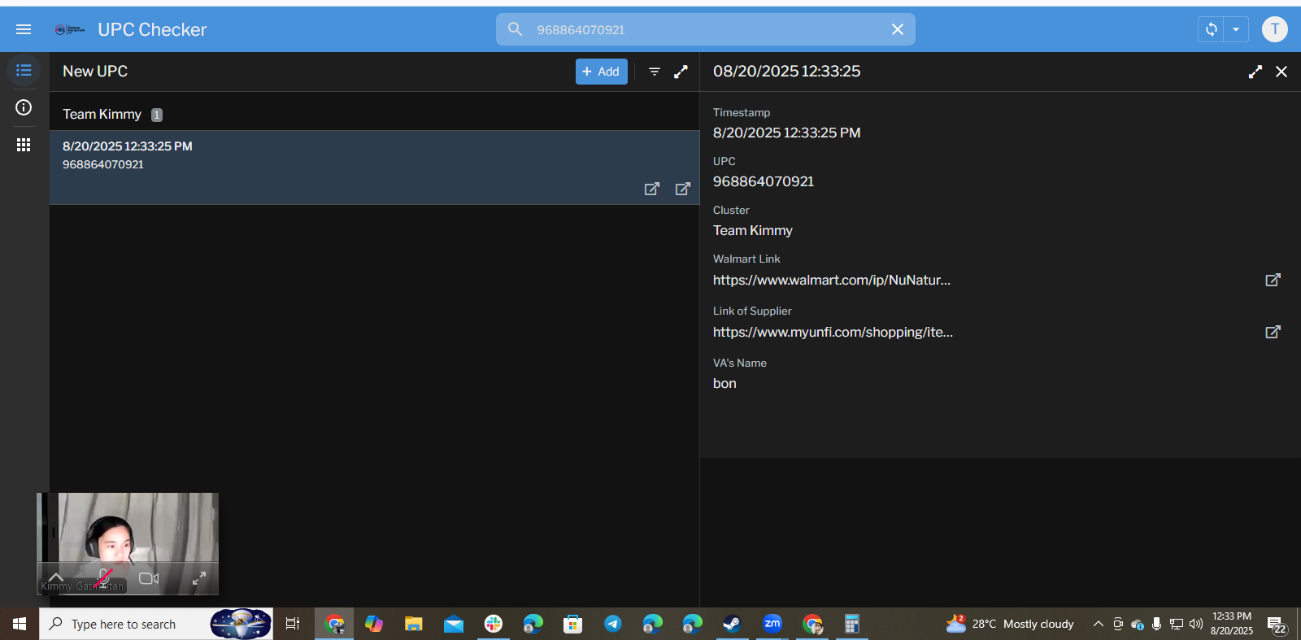Click the sync refresh icon
The image size is (1301, 640).
coord(1212,29)
